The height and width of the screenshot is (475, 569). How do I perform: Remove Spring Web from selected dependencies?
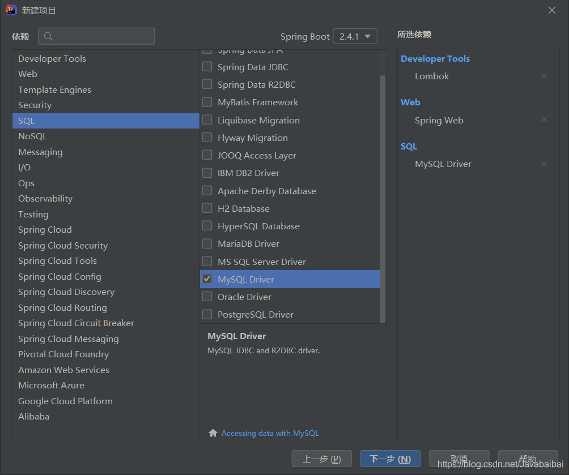(543, 119)
